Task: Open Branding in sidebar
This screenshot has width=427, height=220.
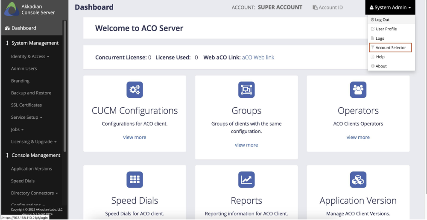Action: (20, 81)
